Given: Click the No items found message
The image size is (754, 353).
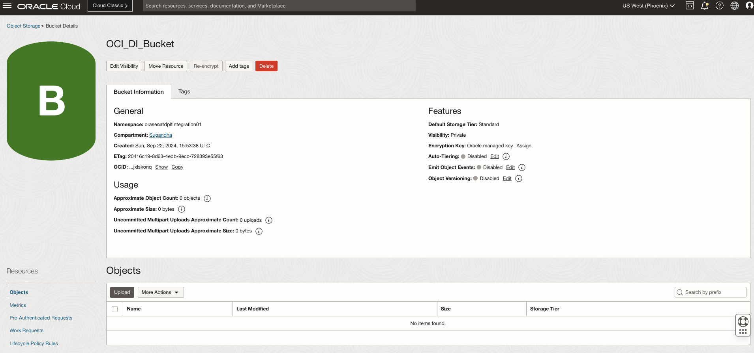Looking at the screenshot, I should (428, 323).
